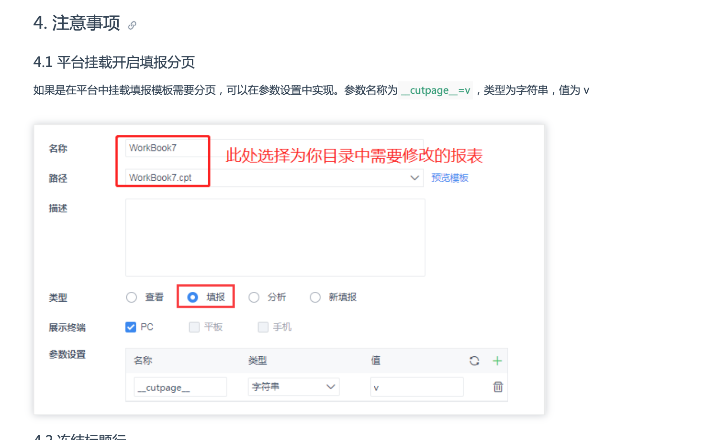Screen dimensions: 716x440
Task: Click the 描述 label
Action: (x=58, y=208)
